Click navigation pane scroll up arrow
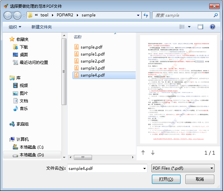Screen dimensions: 223x191 (x=64, y=35)
